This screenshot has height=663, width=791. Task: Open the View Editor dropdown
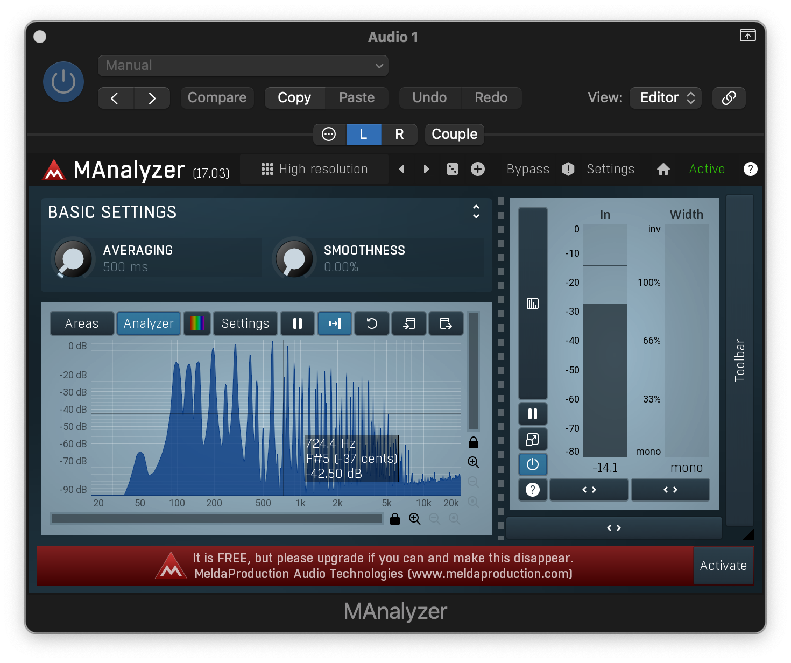[x=666, y=98]
